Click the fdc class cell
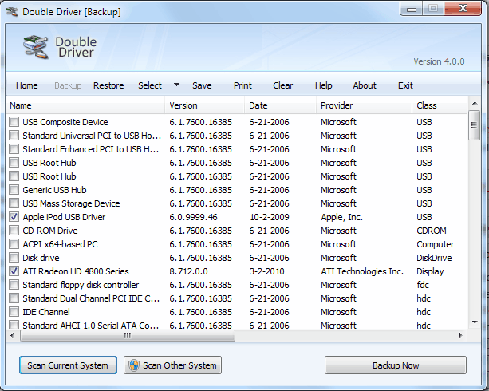 click(423, 285)
